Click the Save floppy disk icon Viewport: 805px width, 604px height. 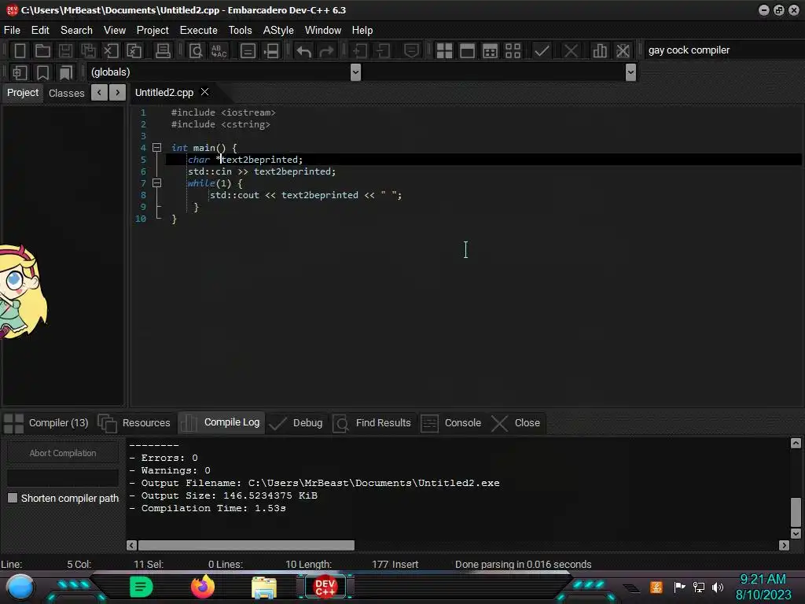point(65,50)
